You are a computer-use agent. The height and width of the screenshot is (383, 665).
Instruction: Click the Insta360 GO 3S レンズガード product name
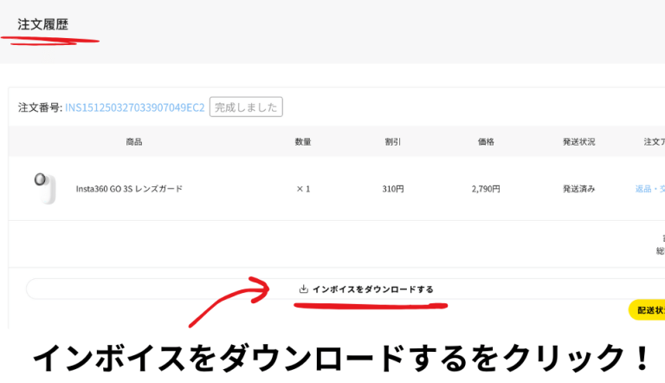tap(129, 189)
